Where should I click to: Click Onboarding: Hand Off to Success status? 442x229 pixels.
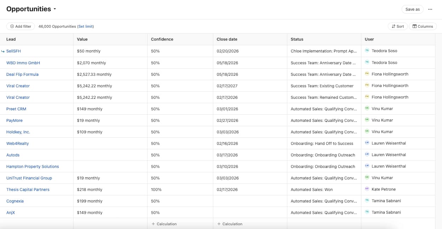tap(324, 143)
